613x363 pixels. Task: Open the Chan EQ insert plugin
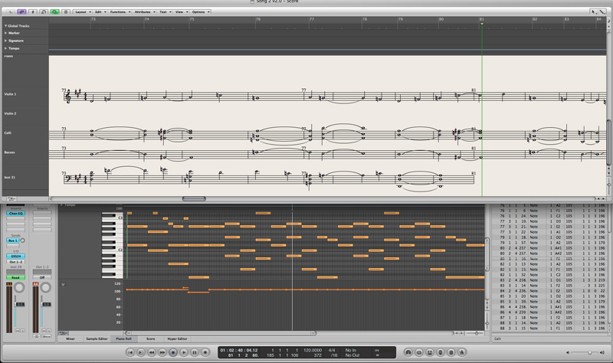click(x=15, y=214)
